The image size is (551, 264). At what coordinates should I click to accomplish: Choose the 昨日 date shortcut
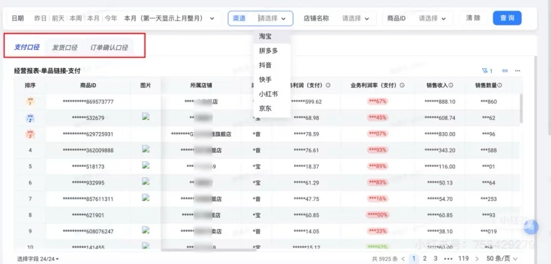(x=40, y=18)
